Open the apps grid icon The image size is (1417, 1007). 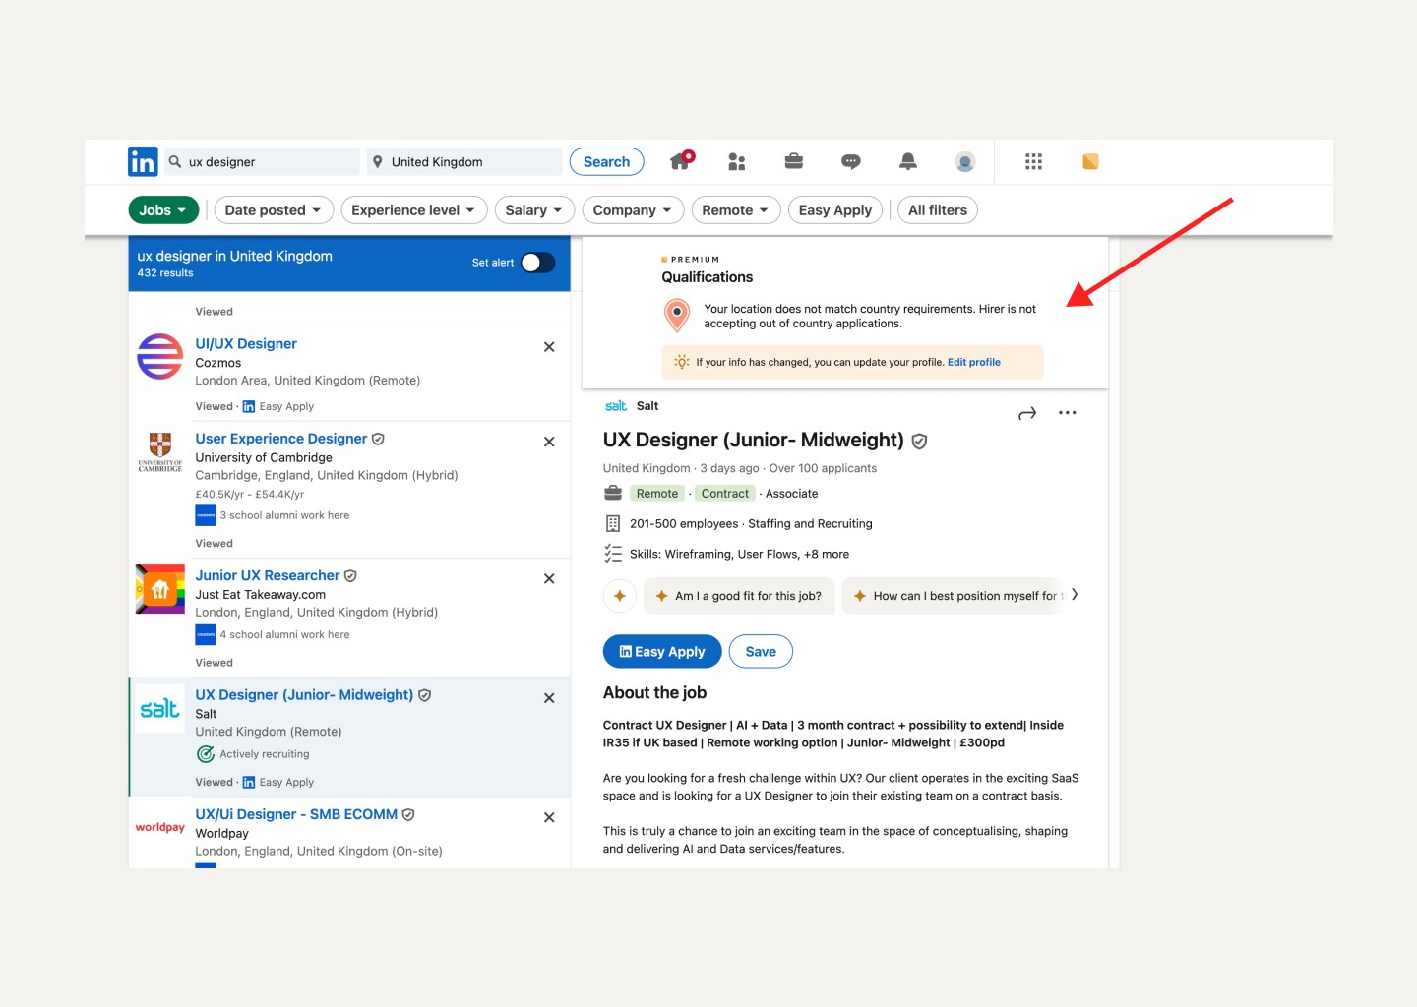click(x=1033, y=162)
